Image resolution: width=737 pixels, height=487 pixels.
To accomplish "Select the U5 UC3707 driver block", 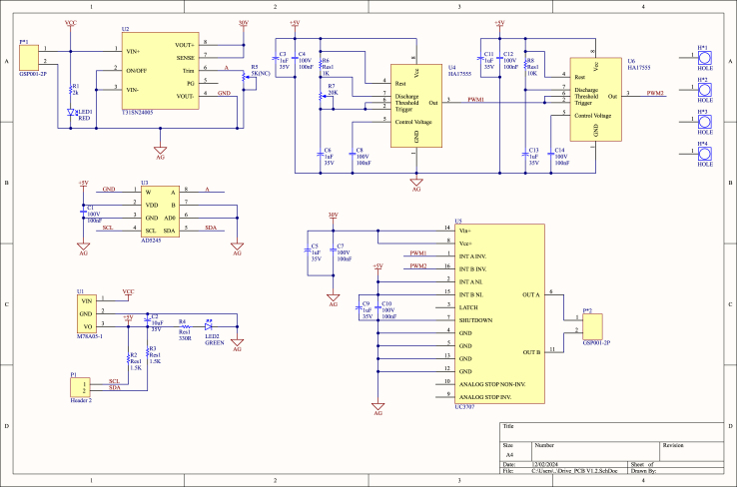I will [499, 313].
